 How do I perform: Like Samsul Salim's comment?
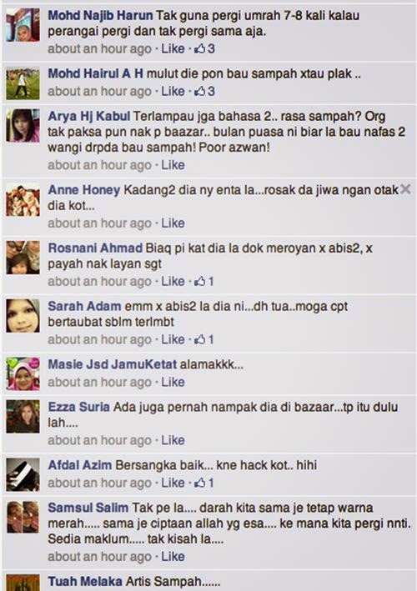tap(173, 557)
